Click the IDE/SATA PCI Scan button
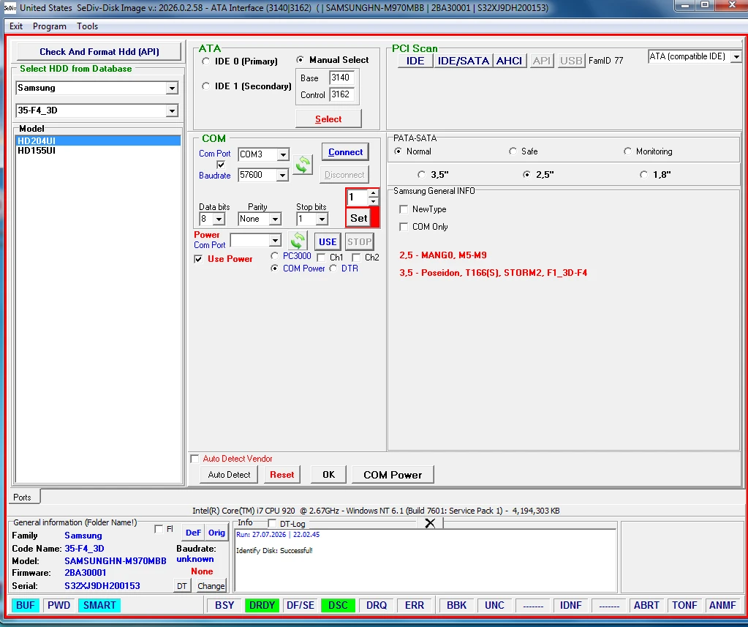The image size is (748, 627). (464, 61)
